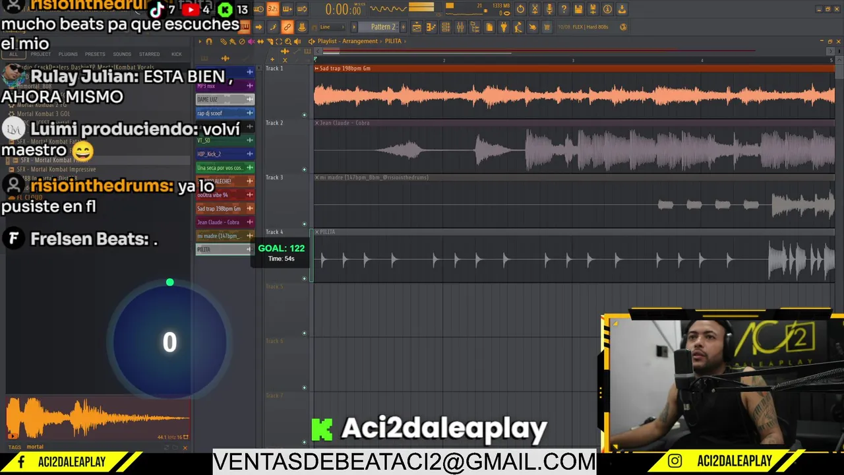Viewport: 844px width, 475px height.
Task: Mute Track 2 with its green dot
Action: (x=305, y=170)
